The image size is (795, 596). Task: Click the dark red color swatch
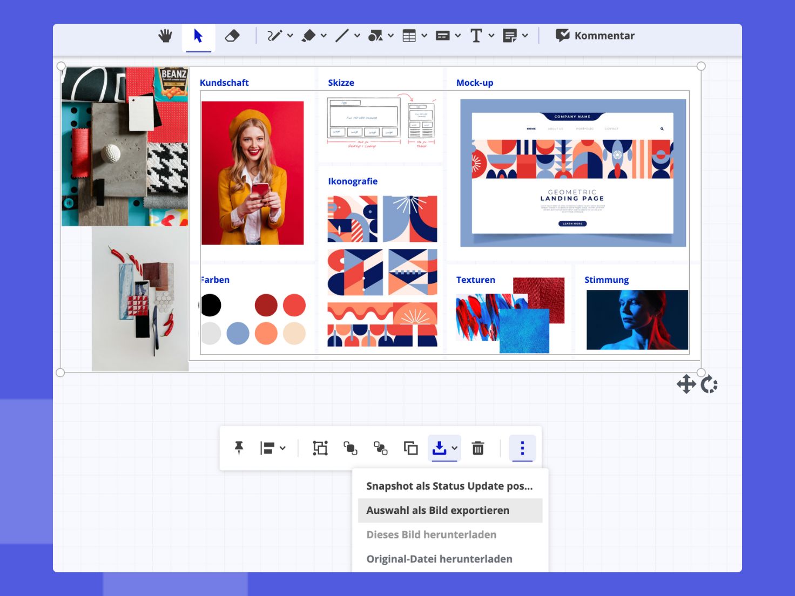[x=266, y=305]
